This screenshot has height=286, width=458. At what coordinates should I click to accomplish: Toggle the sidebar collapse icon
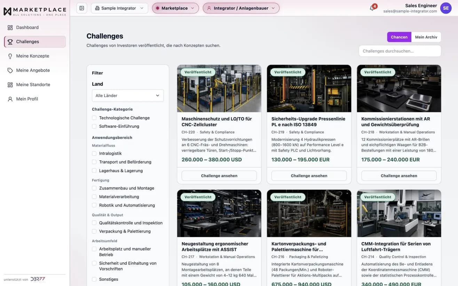tap(82, 8)
